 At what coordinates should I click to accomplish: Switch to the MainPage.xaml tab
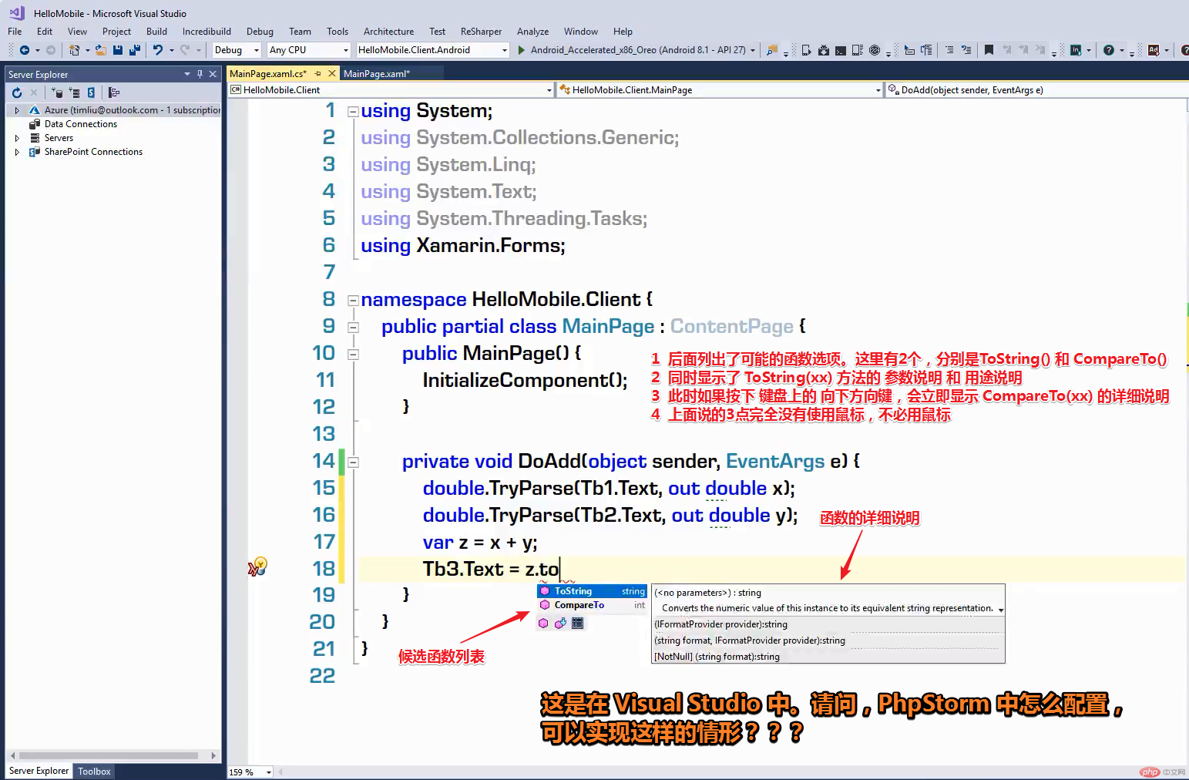click(376, 73)
